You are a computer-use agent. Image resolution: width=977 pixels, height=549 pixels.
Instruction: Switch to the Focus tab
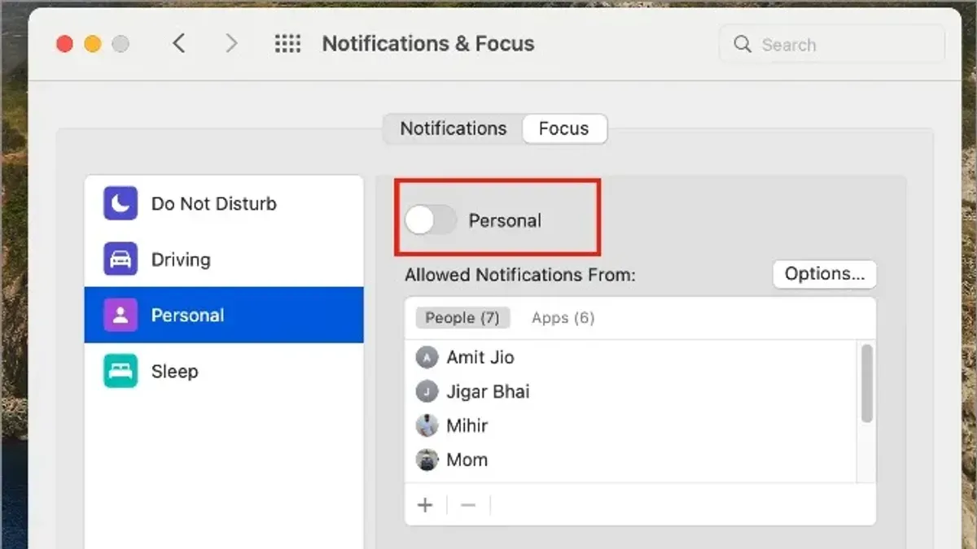click(564, 129)
